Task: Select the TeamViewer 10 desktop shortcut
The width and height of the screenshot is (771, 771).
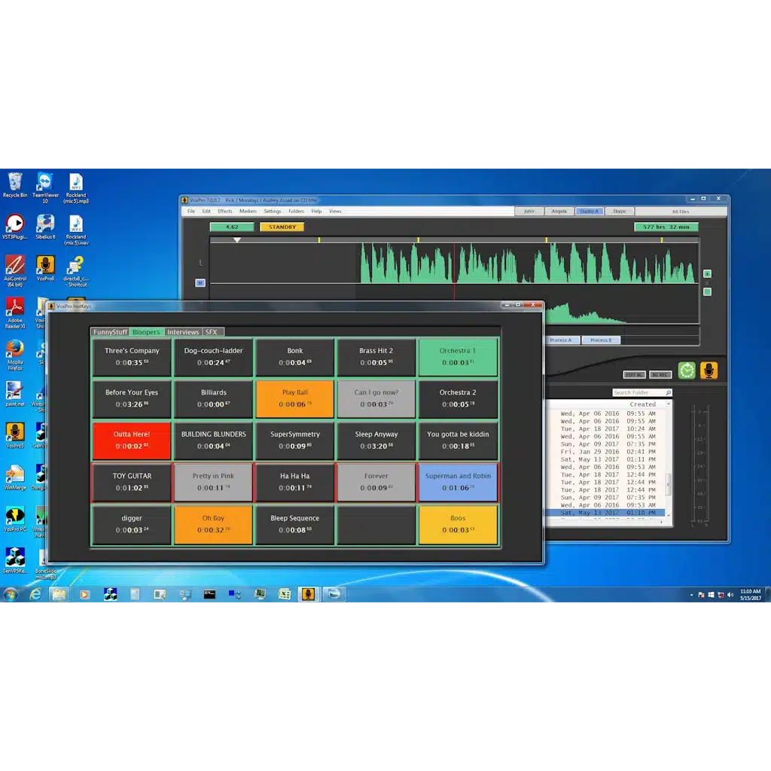Action: (44, 187)
